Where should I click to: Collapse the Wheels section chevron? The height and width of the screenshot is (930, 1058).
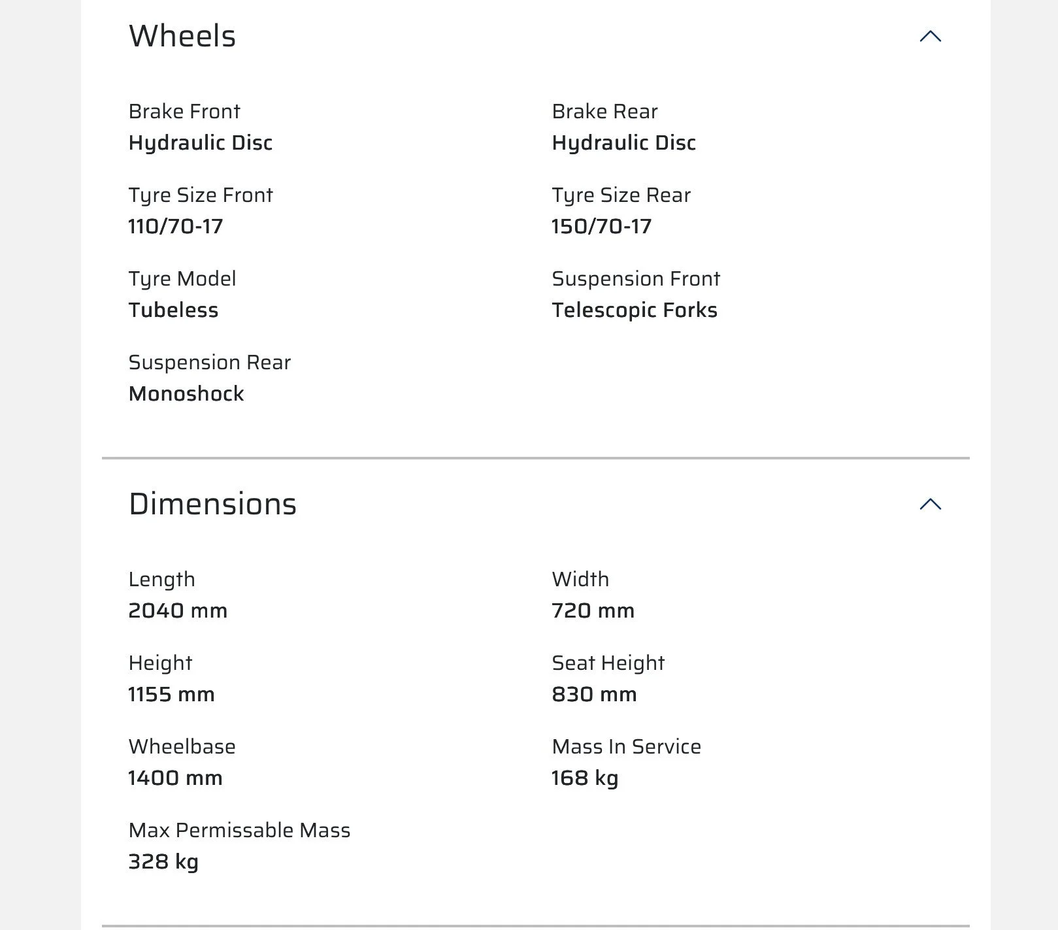[930, 37]
